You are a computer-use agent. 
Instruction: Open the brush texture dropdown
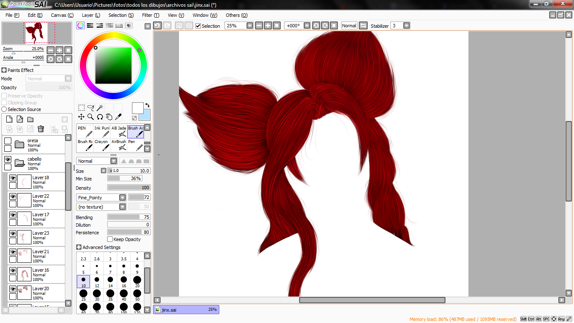122,207
